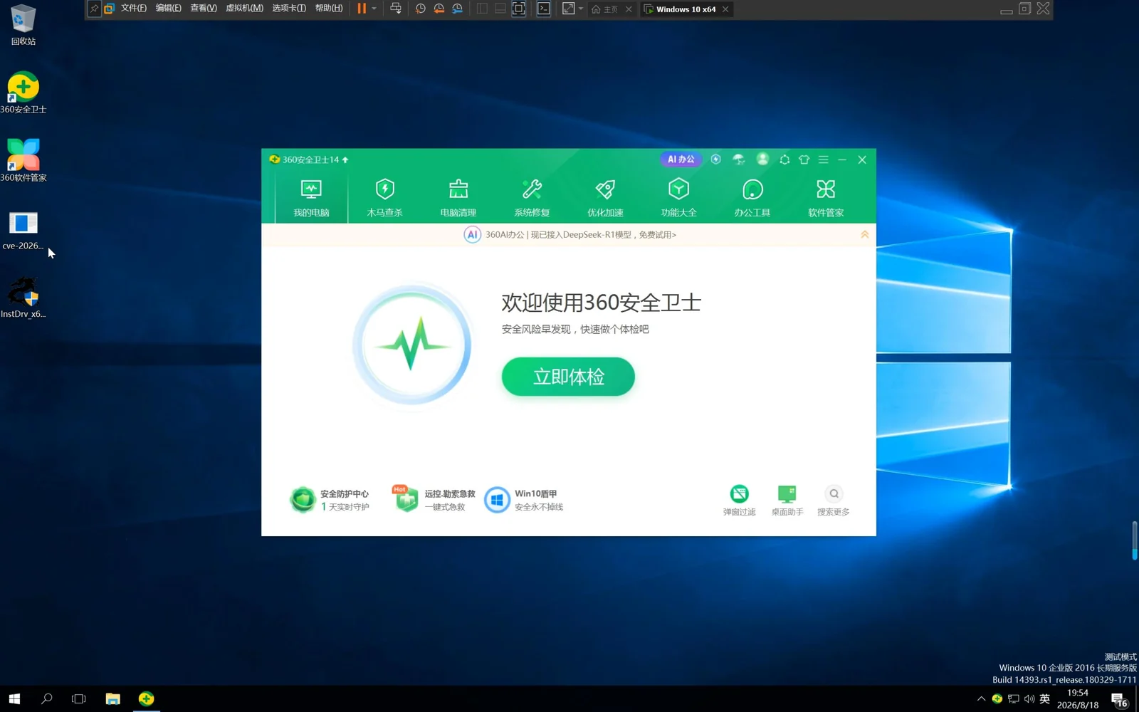The width and height of the screenshot is (1139, 712).
Task: Open the 木马查杀 trojan scan tab
Action: [x=385, y=197]
